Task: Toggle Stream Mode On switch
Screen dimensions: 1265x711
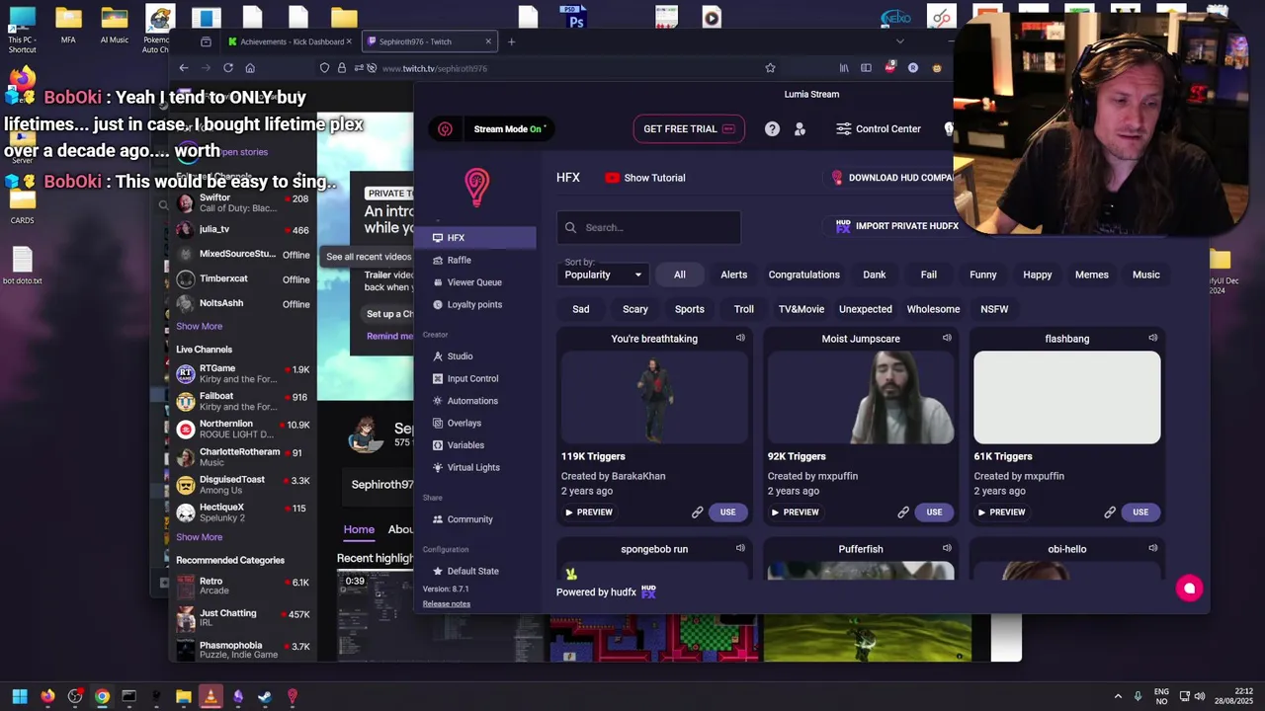Action: [x=509, y=129]
